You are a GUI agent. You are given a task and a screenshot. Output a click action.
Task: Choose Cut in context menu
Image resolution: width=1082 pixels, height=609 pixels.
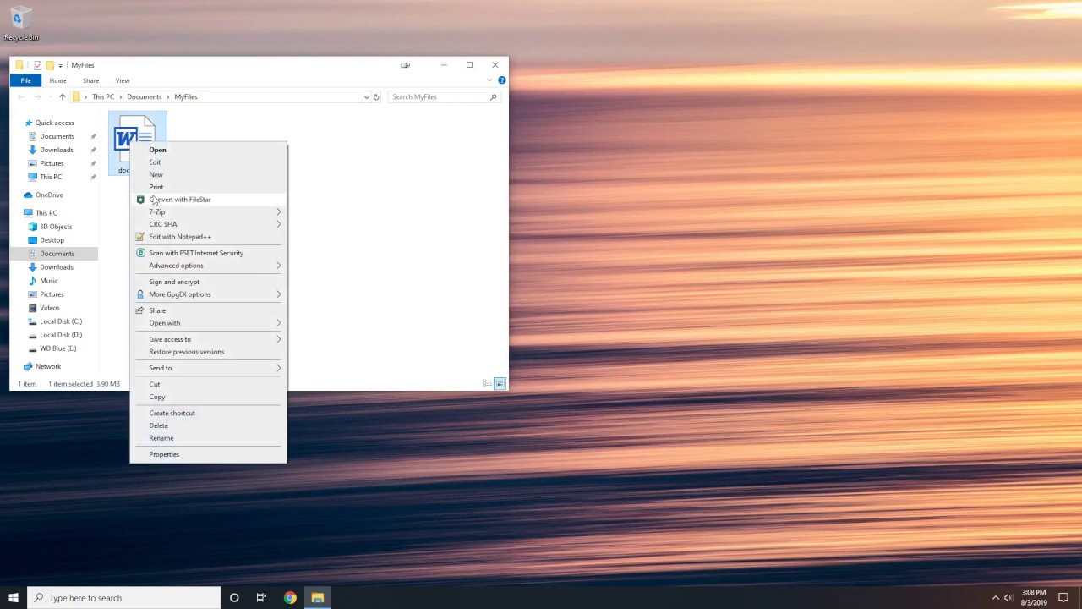click(x=208, y=384)
